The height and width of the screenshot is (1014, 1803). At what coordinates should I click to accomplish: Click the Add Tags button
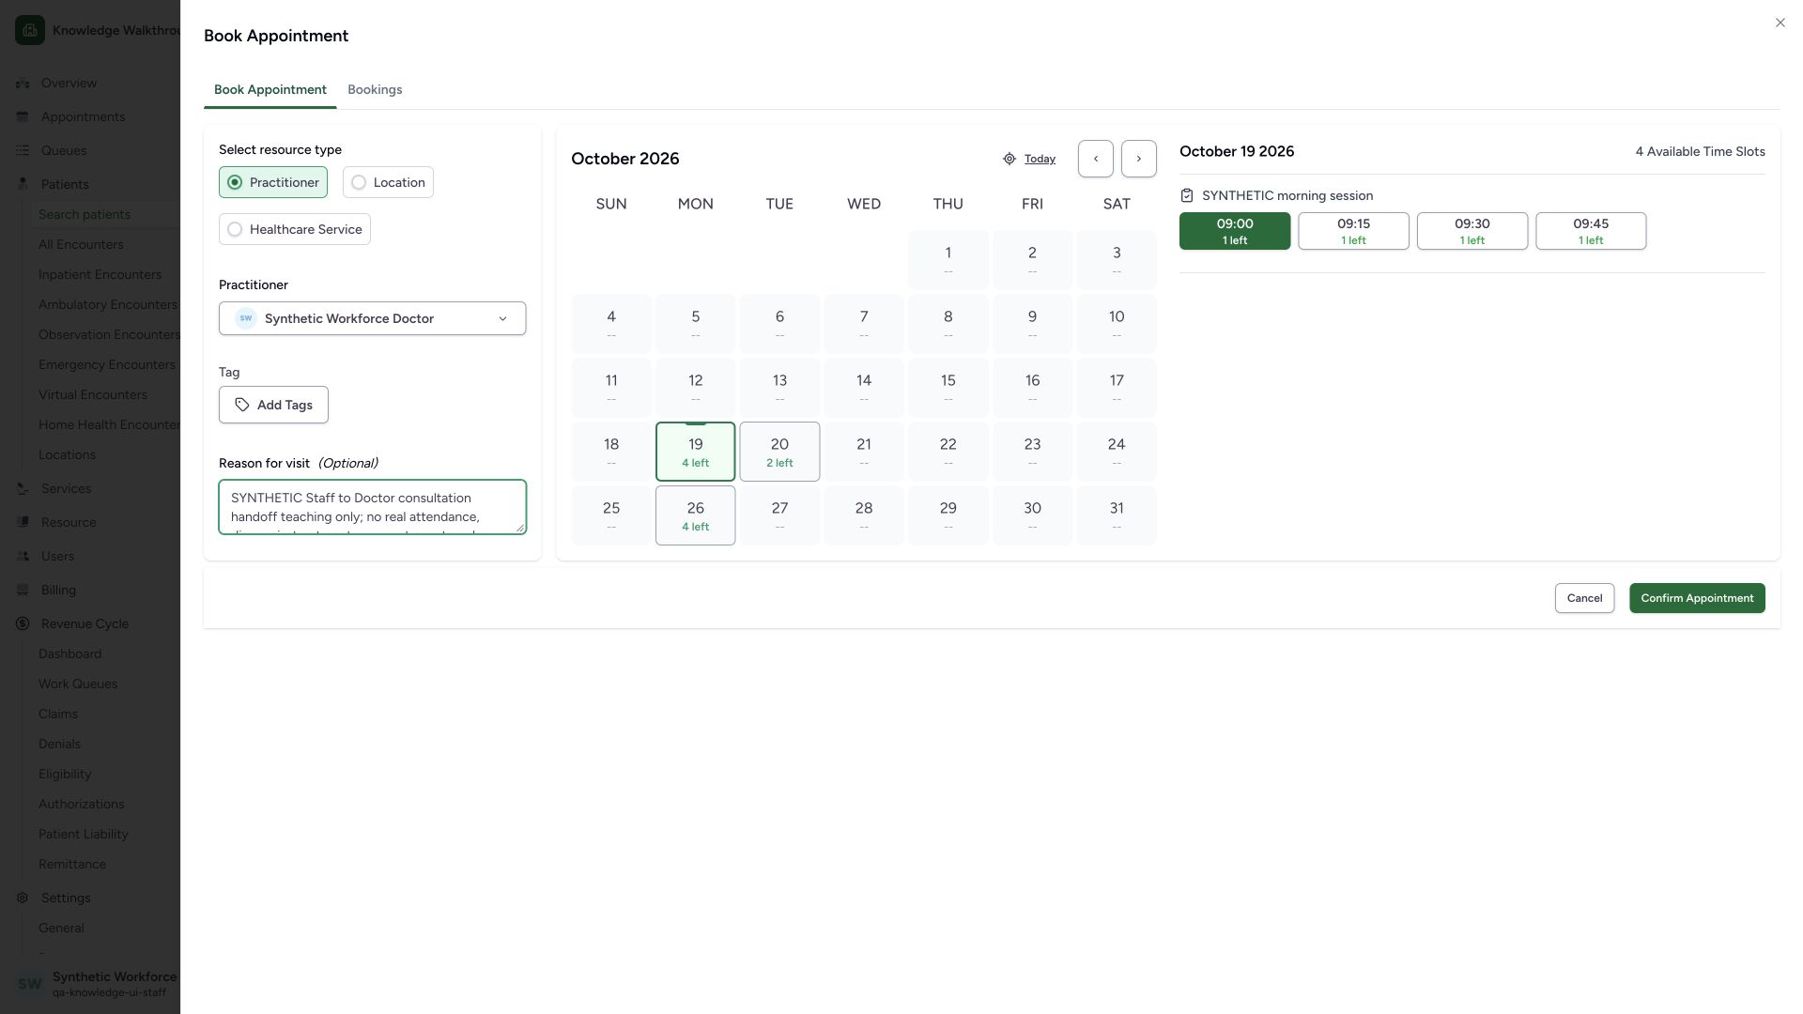pyautogui.click(x=273, y=405)
